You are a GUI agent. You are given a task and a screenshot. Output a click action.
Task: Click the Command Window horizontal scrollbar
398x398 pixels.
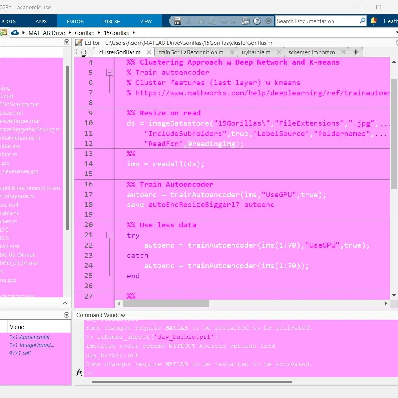point(192,382)
